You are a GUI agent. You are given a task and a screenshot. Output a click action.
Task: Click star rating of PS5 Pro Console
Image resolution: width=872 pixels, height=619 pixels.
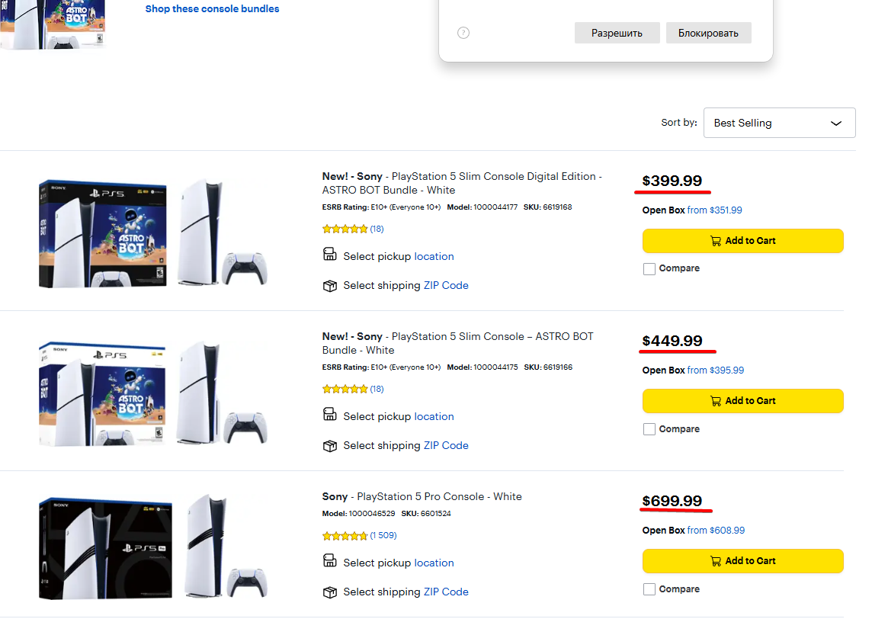point(345,536)
